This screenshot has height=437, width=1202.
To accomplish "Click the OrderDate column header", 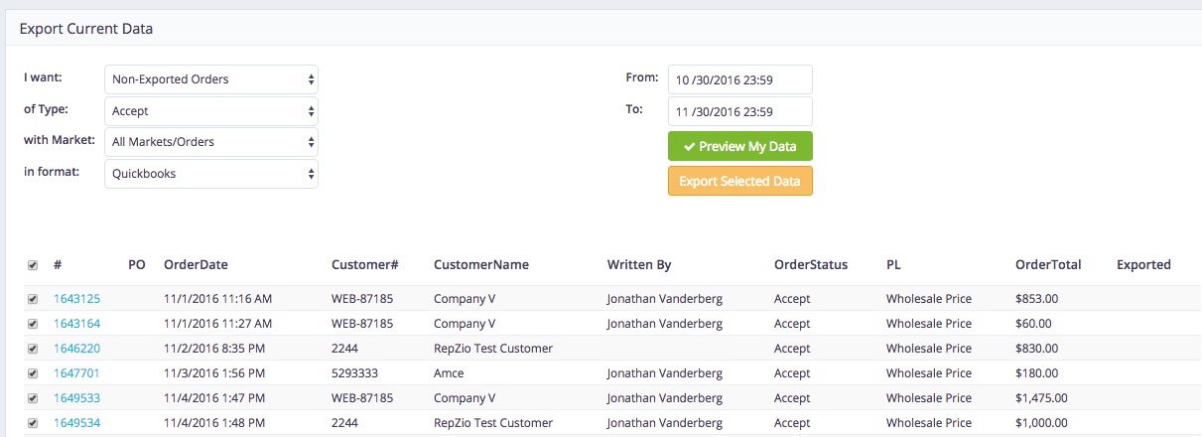I will tap(196, 265).
